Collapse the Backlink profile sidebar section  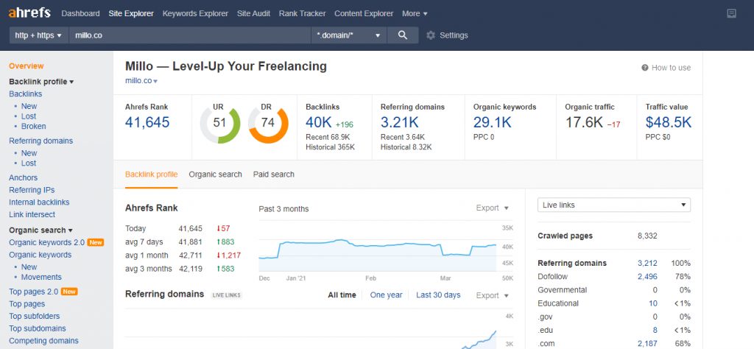[x=41, y=82]
